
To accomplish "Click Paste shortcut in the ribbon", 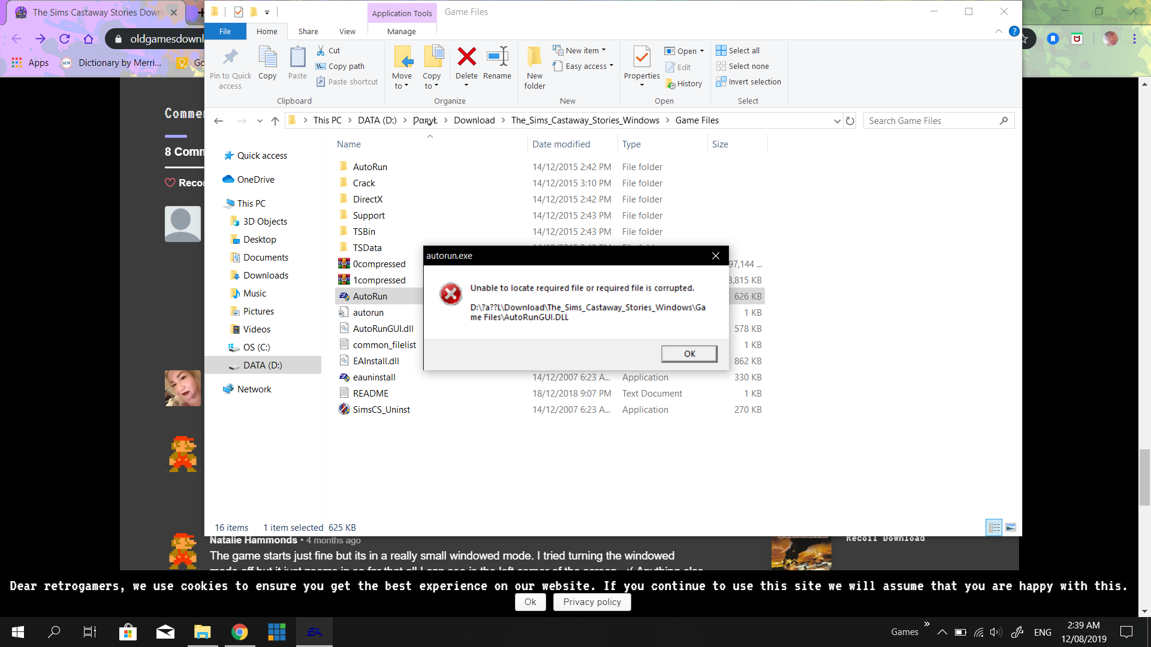I will [x=347, y=82].
